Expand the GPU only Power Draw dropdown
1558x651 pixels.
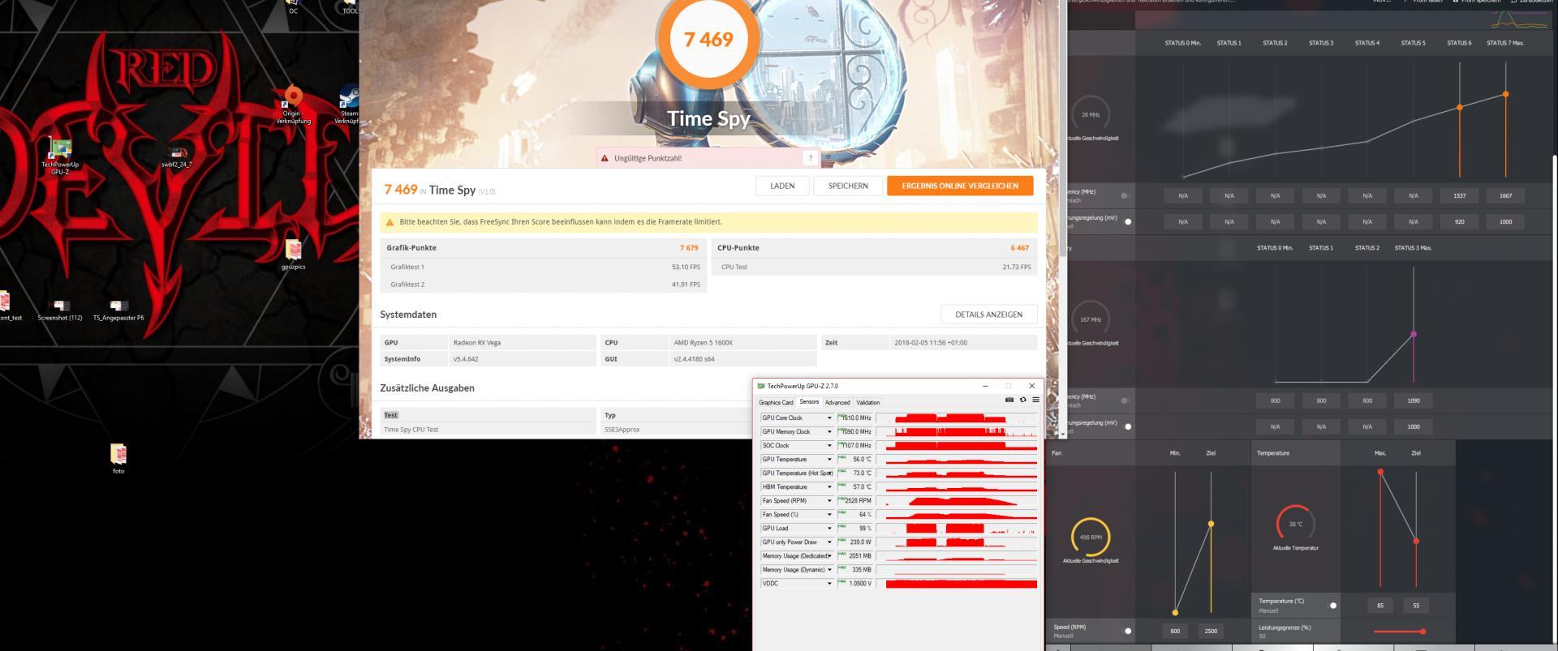coord(829,542)
